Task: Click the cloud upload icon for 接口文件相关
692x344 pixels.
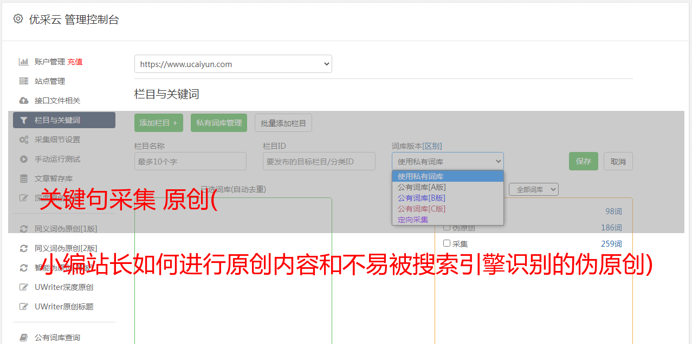Action: [x=23, y=101]
